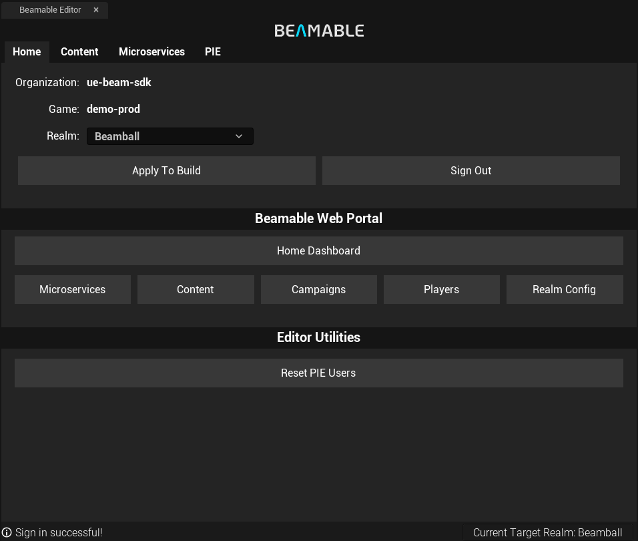Go to the PIE tab

coord(212,51)
